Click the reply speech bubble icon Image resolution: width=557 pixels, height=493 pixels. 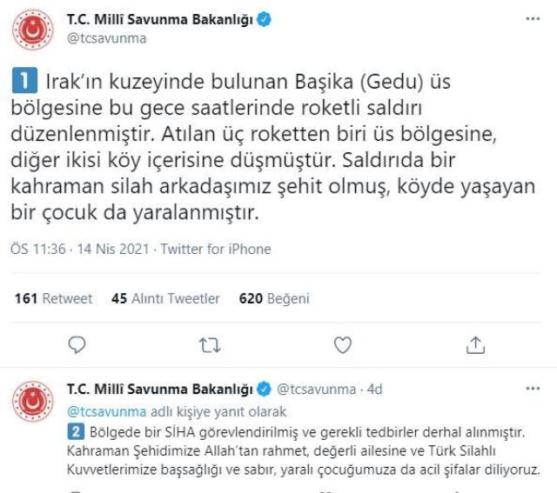pos(77,344)
